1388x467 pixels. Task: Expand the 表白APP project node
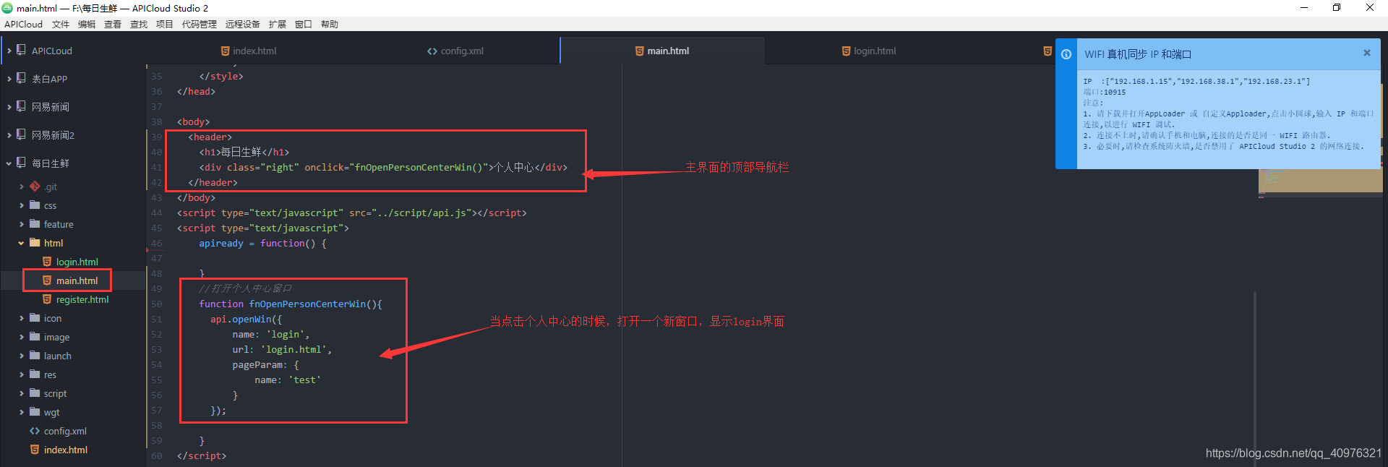click(9, 79)
